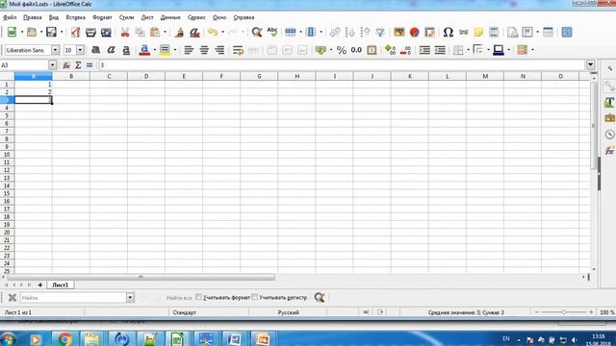Export the document as PDF

tap(75, 32)
